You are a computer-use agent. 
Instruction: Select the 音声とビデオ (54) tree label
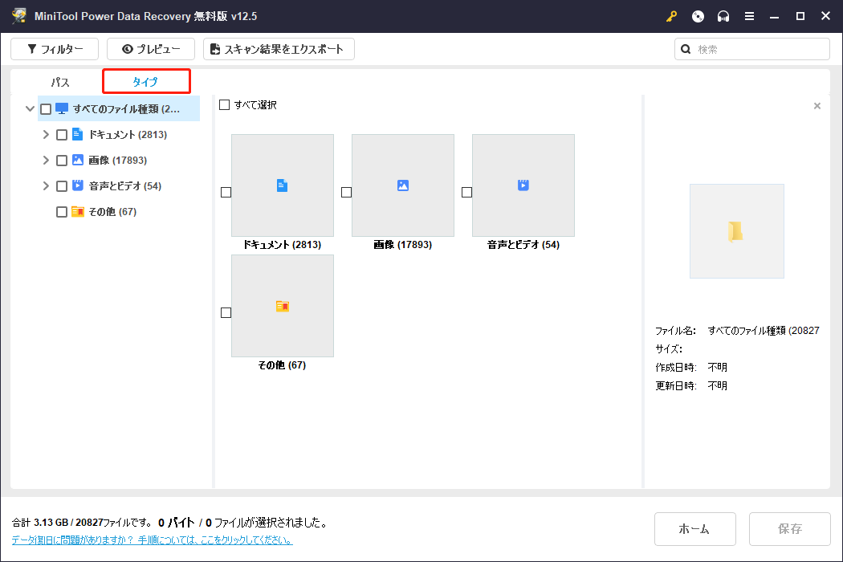pos(125,186)
